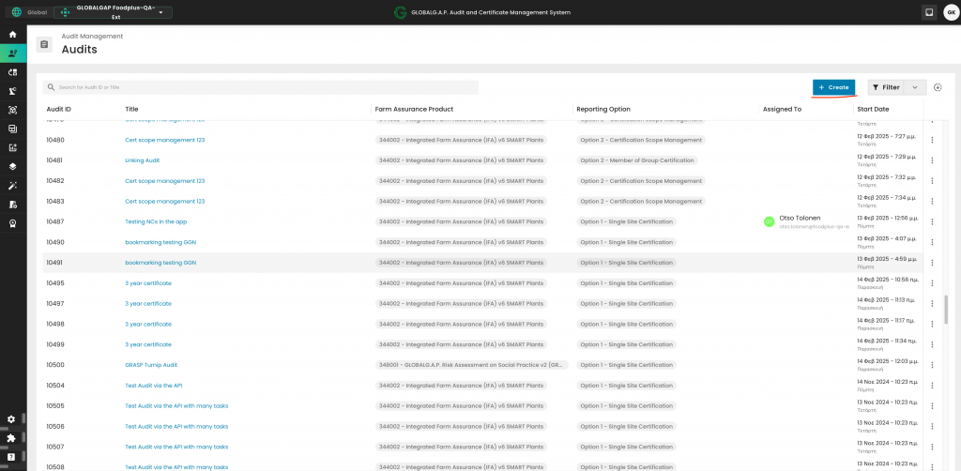Viewport: 961px width, 471px height.
Task: Open the GK user avatar menu
Action: click(950, 12)
